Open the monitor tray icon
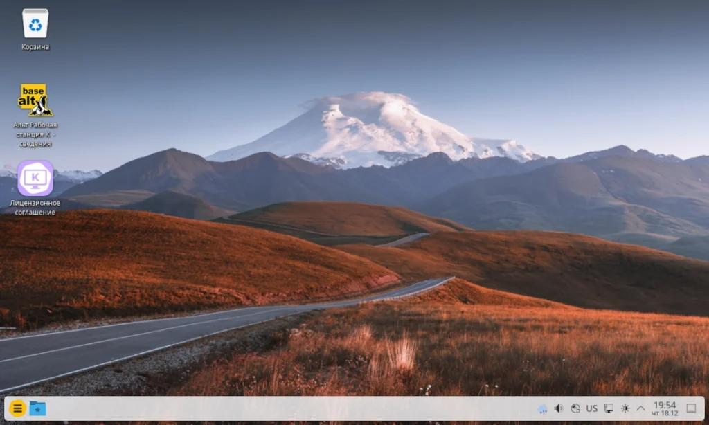This screenshot has width=709, height=425. 609,408
